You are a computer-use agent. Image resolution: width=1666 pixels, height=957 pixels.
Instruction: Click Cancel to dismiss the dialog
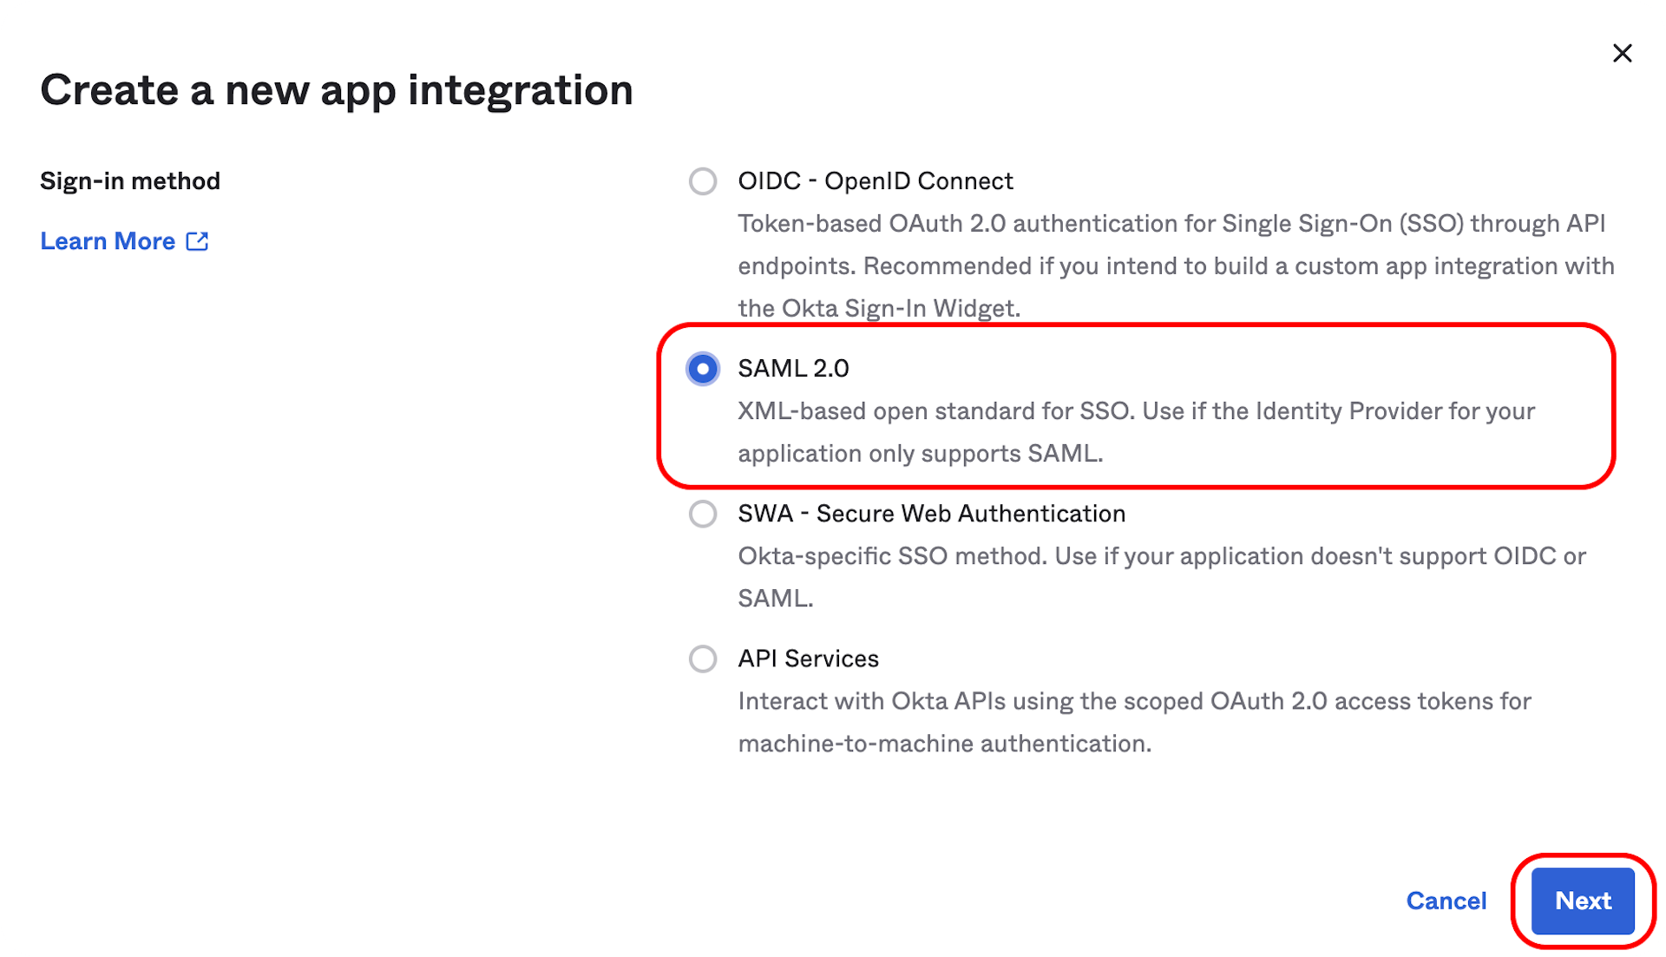coord(1446,901)
